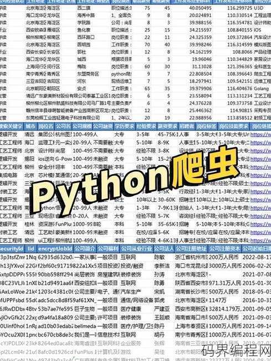Select the value 34.215597
This screenshot has width=271, height=361.
point(200,30)
